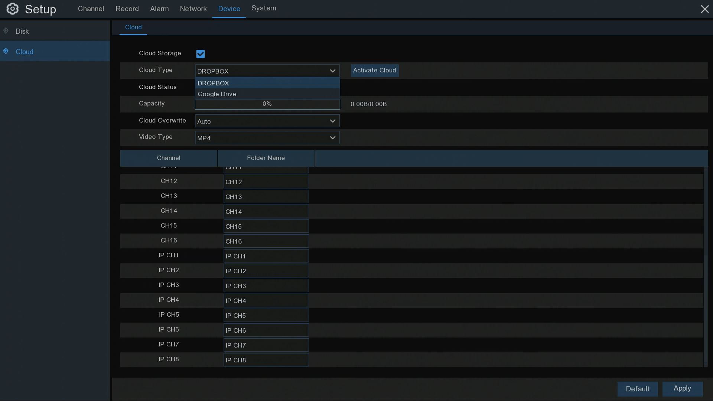
Task: Collapse the Cloud Type dropdown arrow
Action: point(332,71)
